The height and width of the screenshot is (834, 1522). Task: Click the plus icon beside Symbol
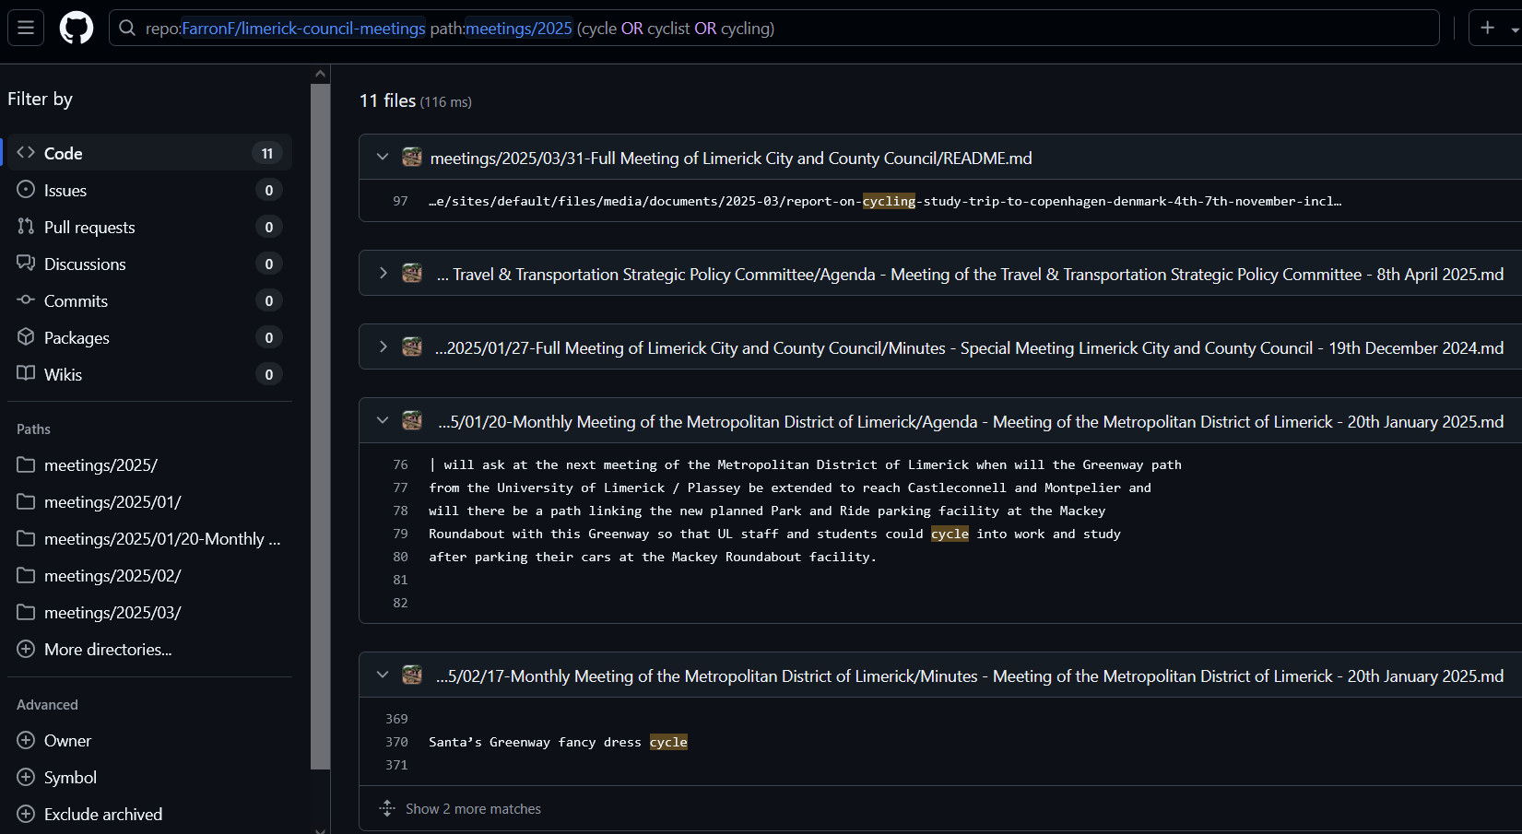26,777
